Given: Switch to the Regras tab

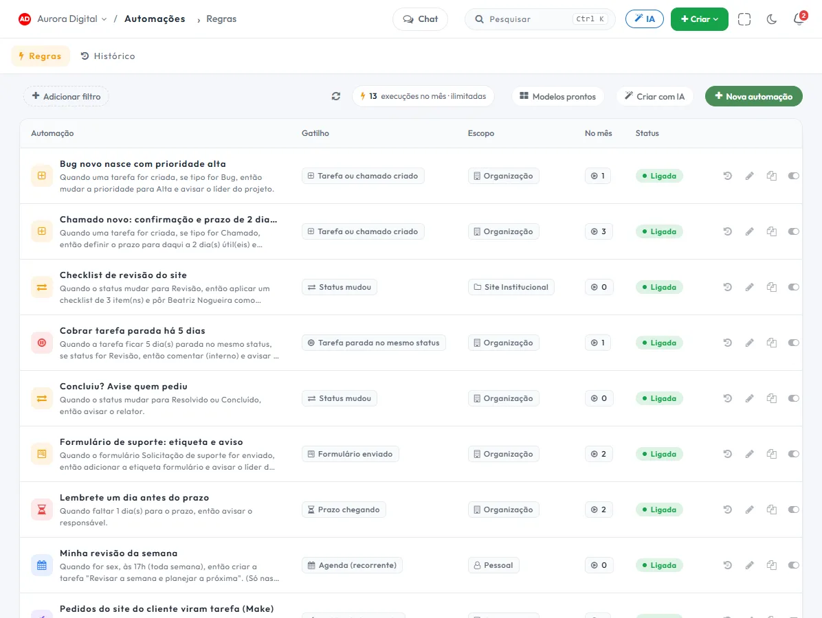Looking at the screenshot, I should [41, 56].
